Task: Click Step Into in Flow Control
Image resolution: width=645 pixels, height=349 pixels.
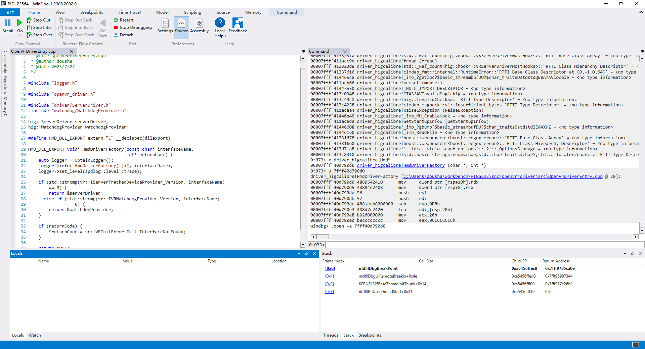Action: (39, 28)
